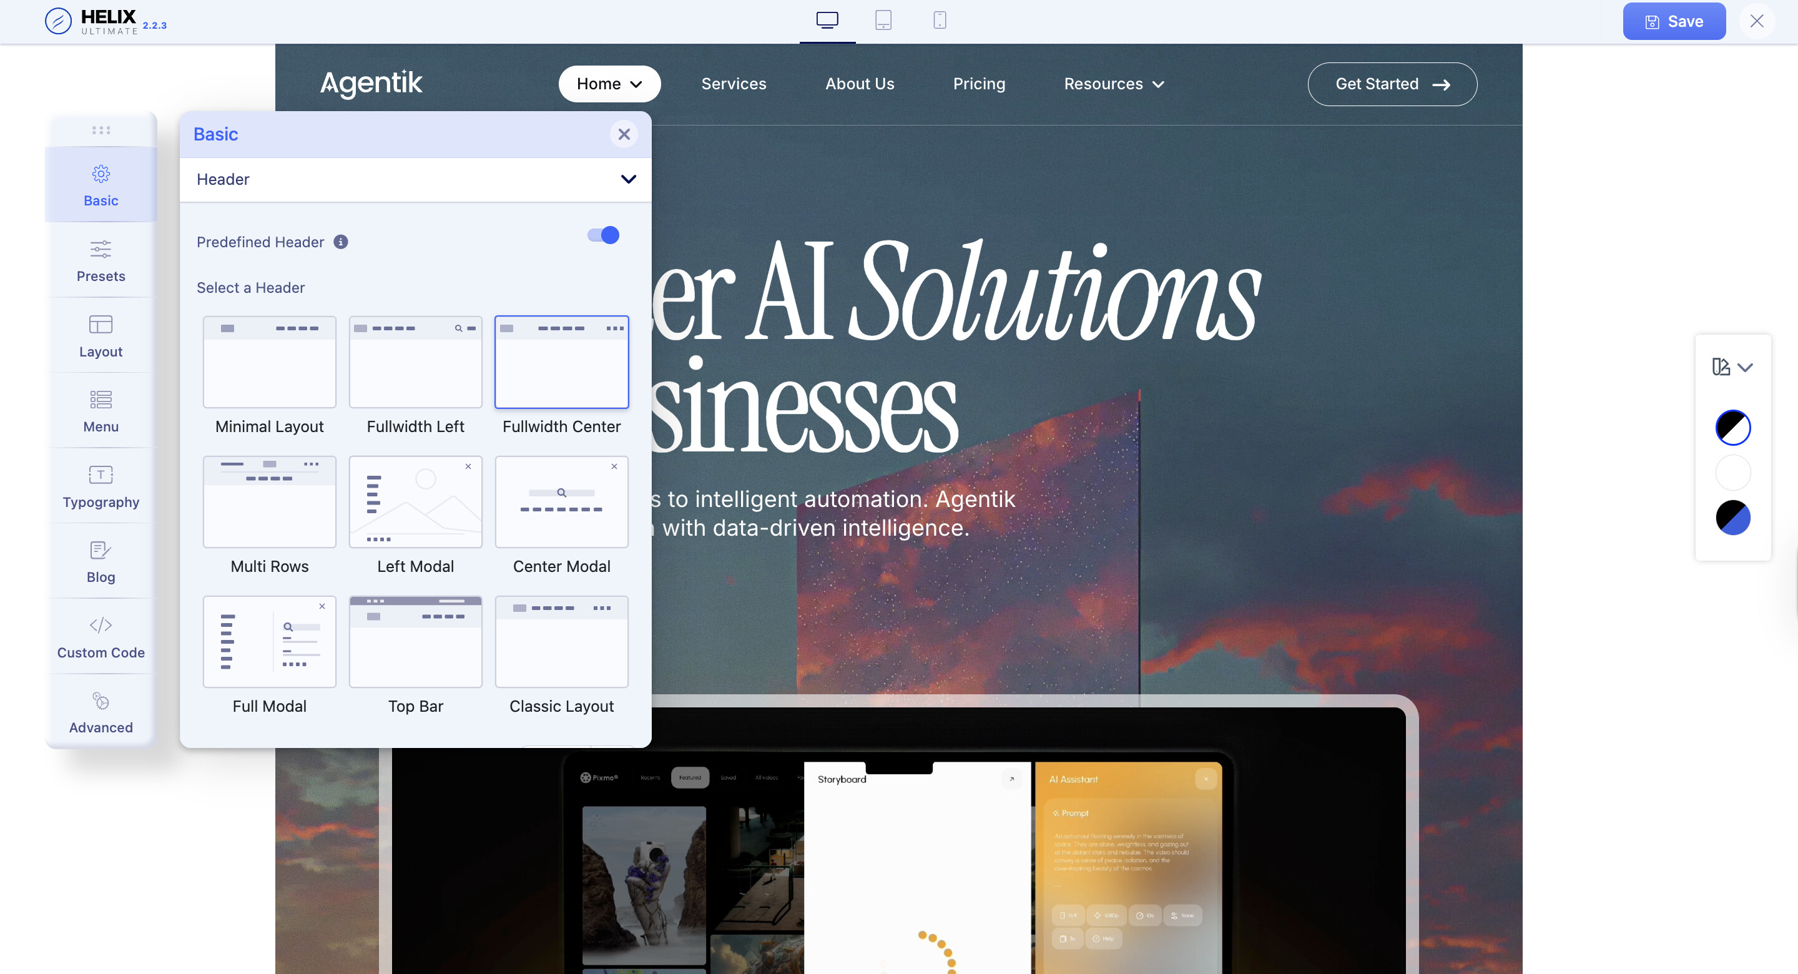The image size is (1798, 974).
Task: Click Get Started button in preview
Action: pyautogui.click(x=1391, y=84)
